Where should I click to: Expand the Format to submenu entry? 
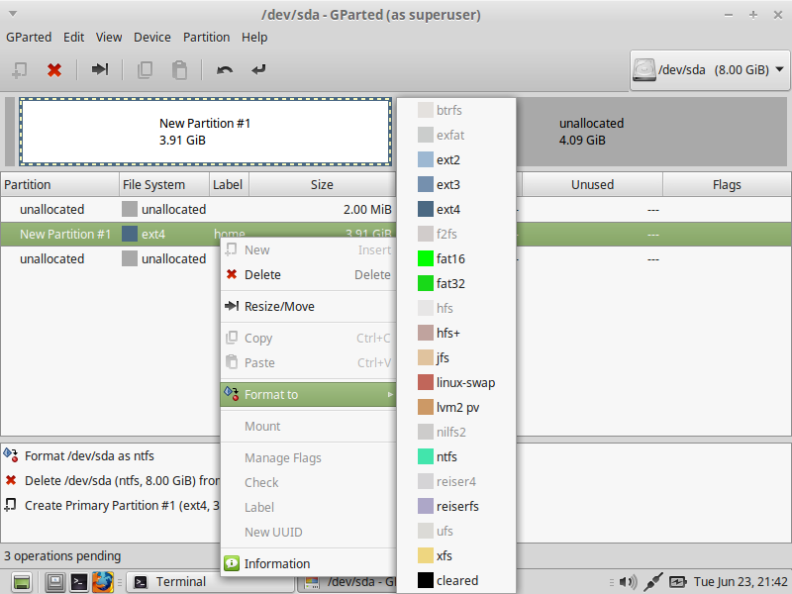tap(308, 394)
